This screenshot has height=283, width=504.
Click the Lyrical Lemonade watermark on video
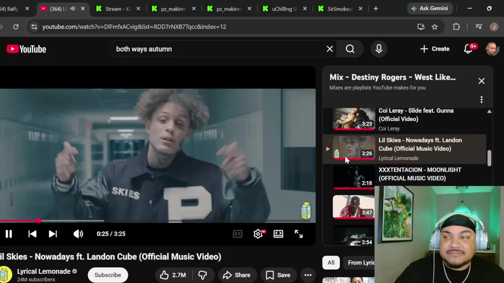point(306,210)
